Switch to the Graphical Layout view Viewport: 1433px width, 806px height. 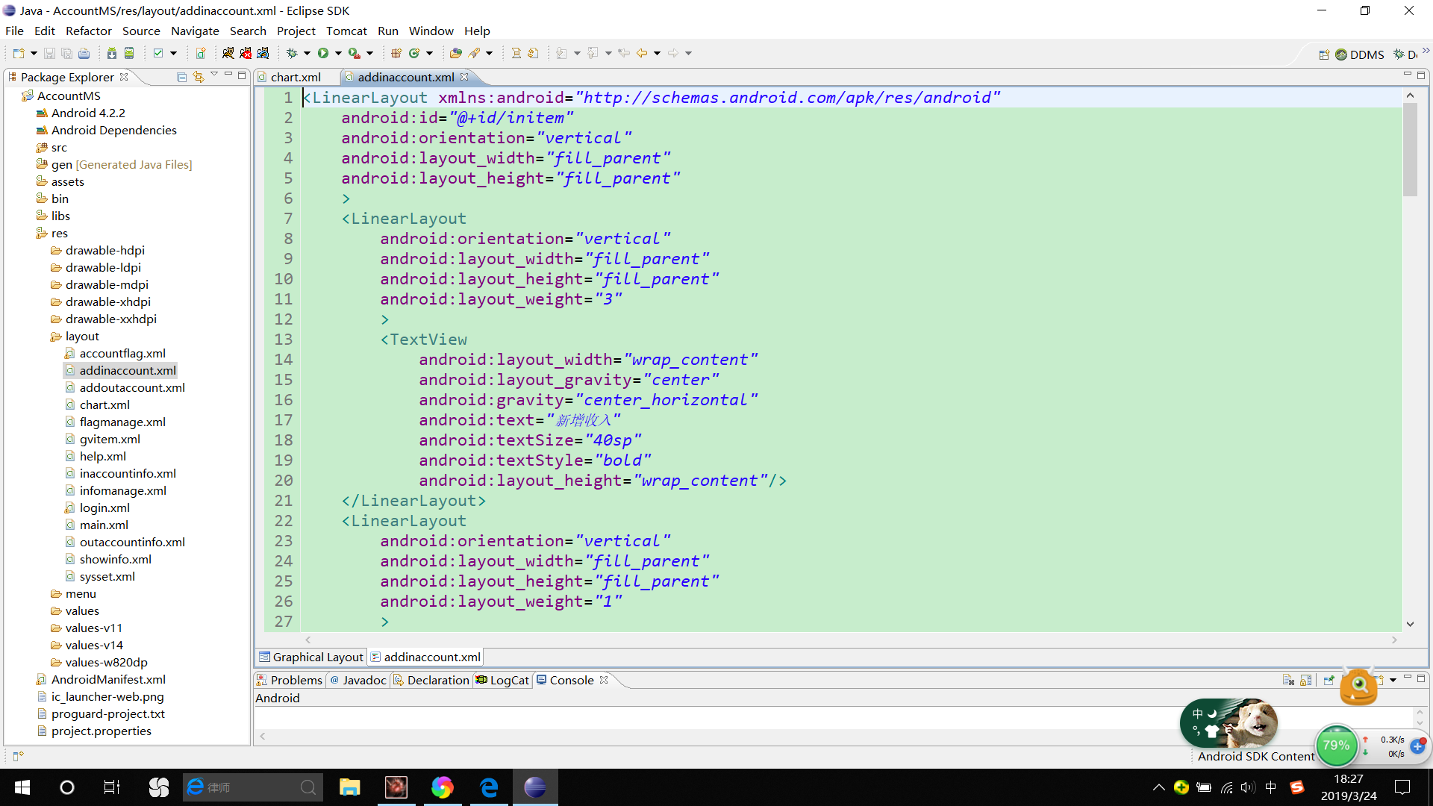click(x=311, y=657)
